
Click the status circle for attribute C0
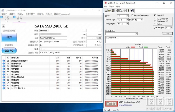[4, 77]
